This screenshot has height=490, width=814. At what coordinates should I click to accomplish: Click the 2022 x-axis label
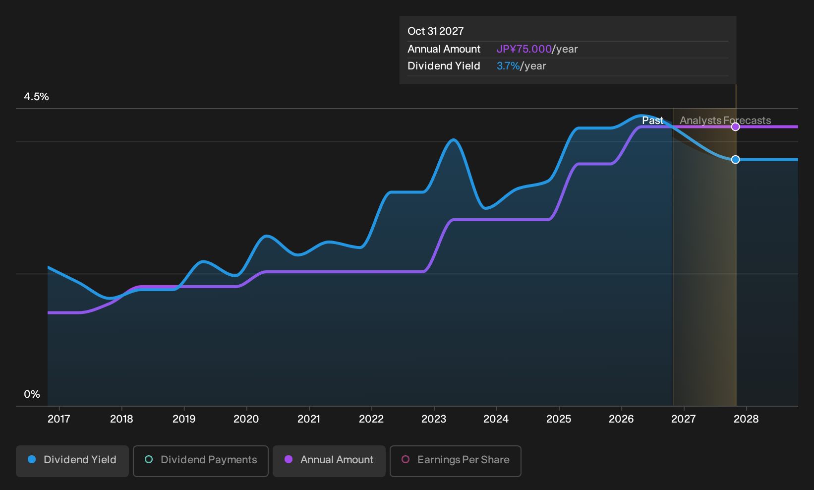[x=371, y=419]
